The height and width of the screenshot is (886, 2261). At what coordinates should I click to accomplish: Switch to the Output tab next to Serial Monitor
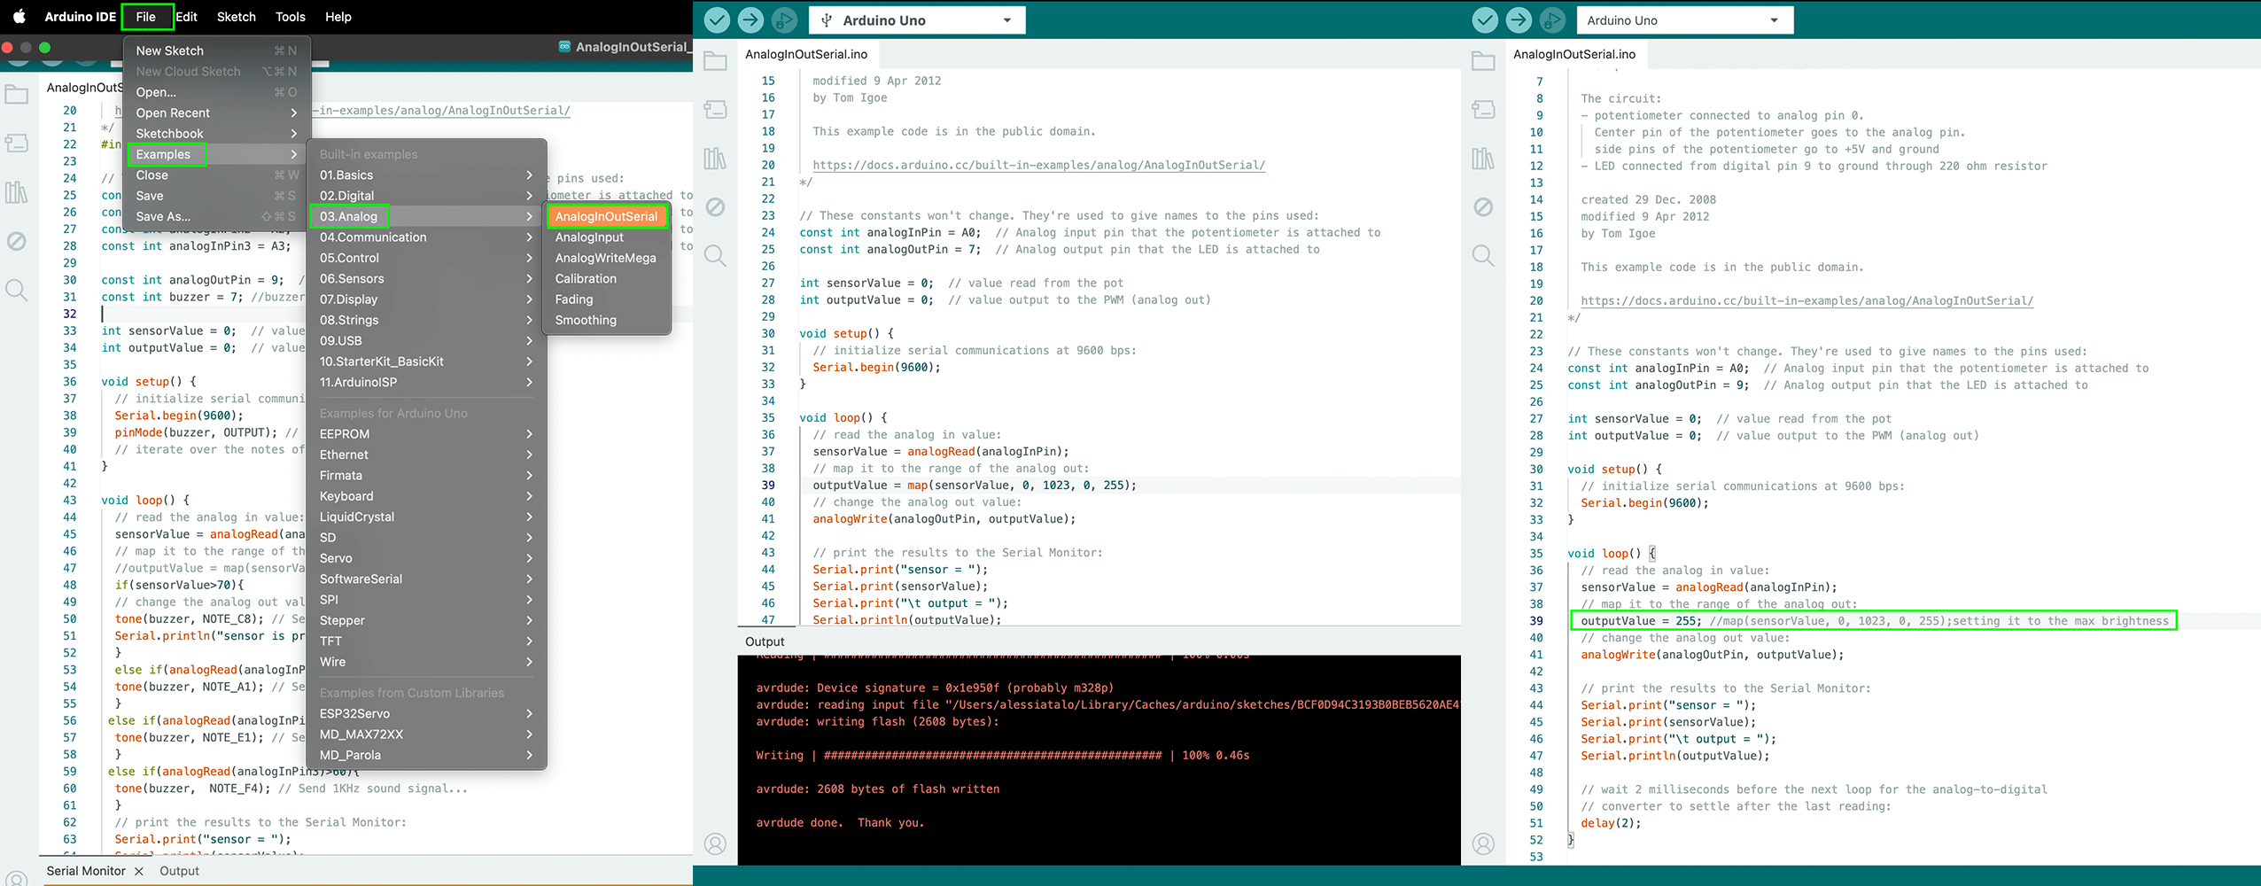[179, 871]
